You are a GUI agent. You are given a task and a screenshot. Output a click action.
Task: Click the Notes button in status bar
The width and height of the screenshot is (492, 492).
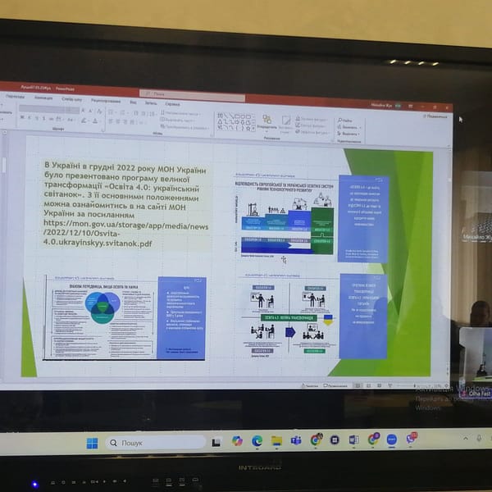309,385
